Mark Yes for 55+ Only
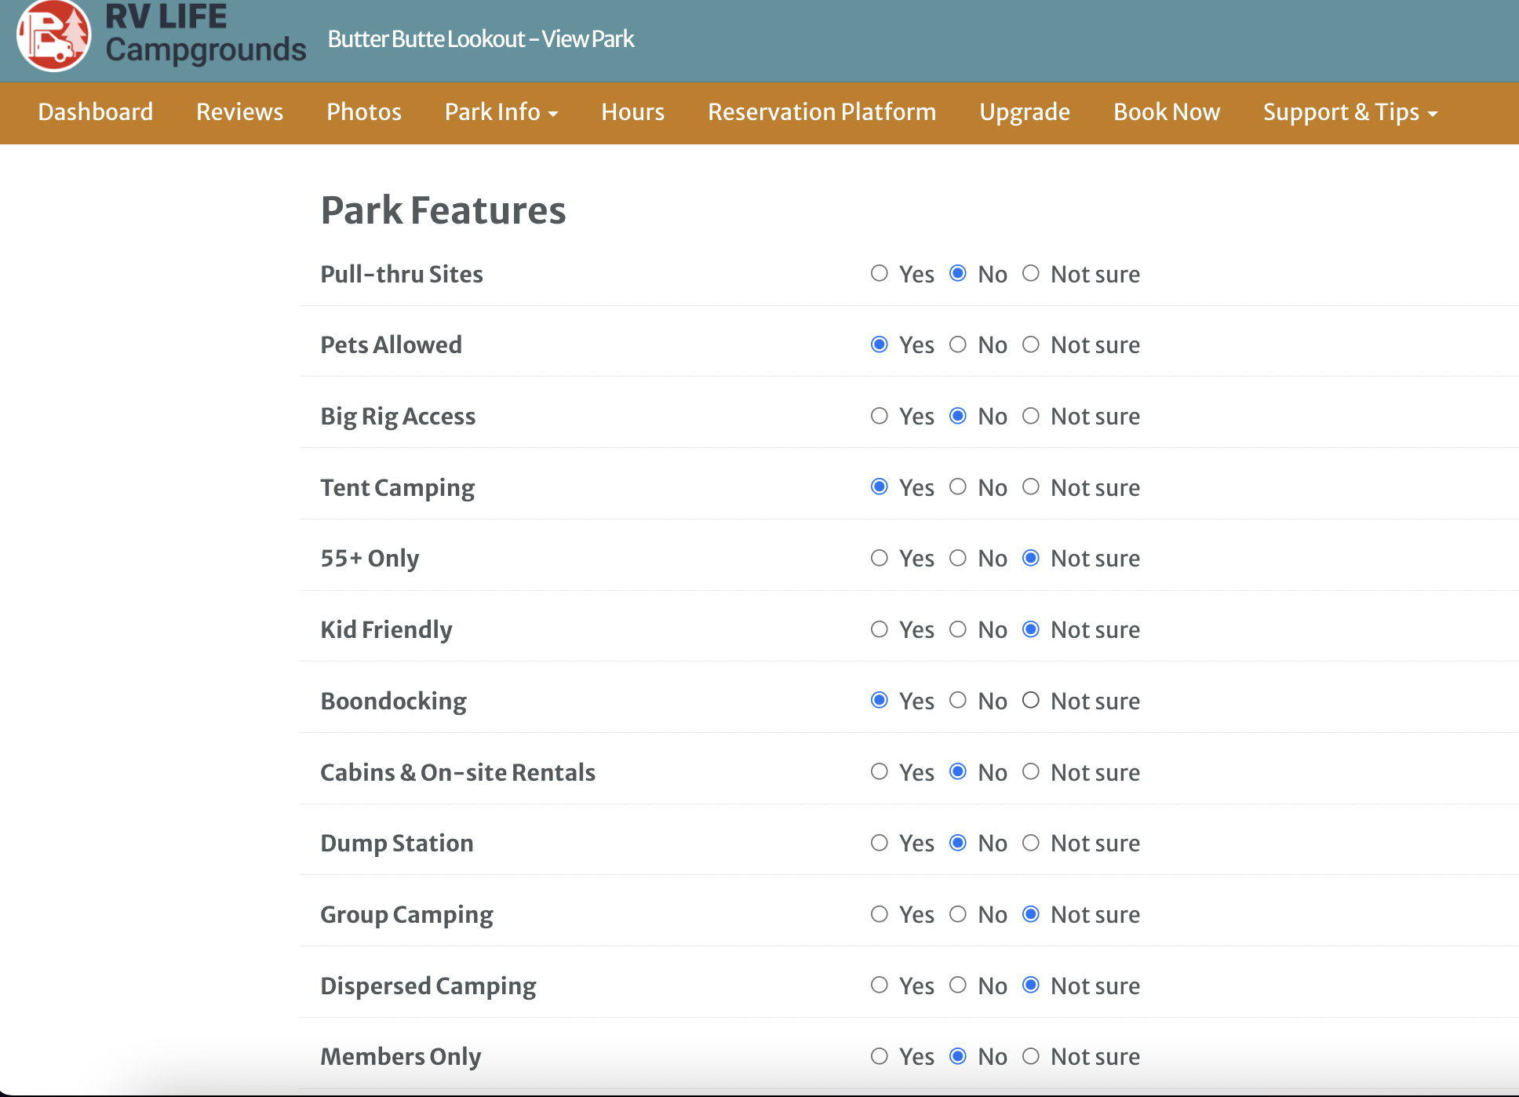The width and height of the screenshot is (1519, 1097). (x=880, y=558)
